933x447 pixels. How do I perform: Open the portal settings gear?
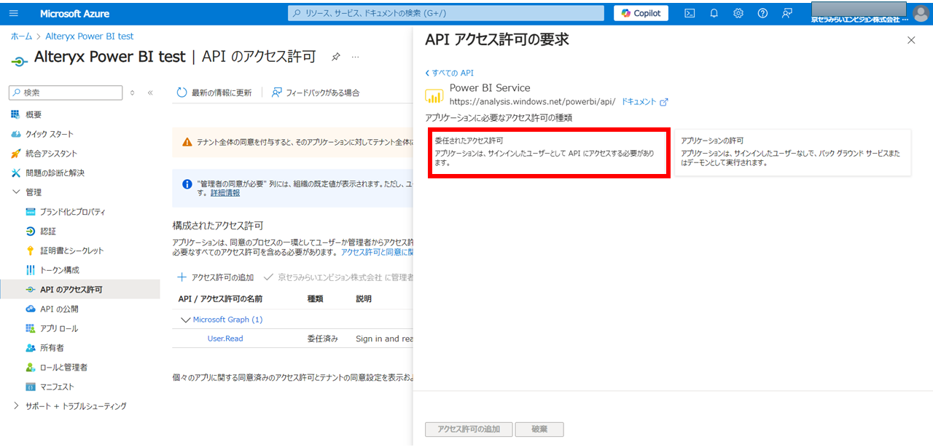click(x=738, y=13)
